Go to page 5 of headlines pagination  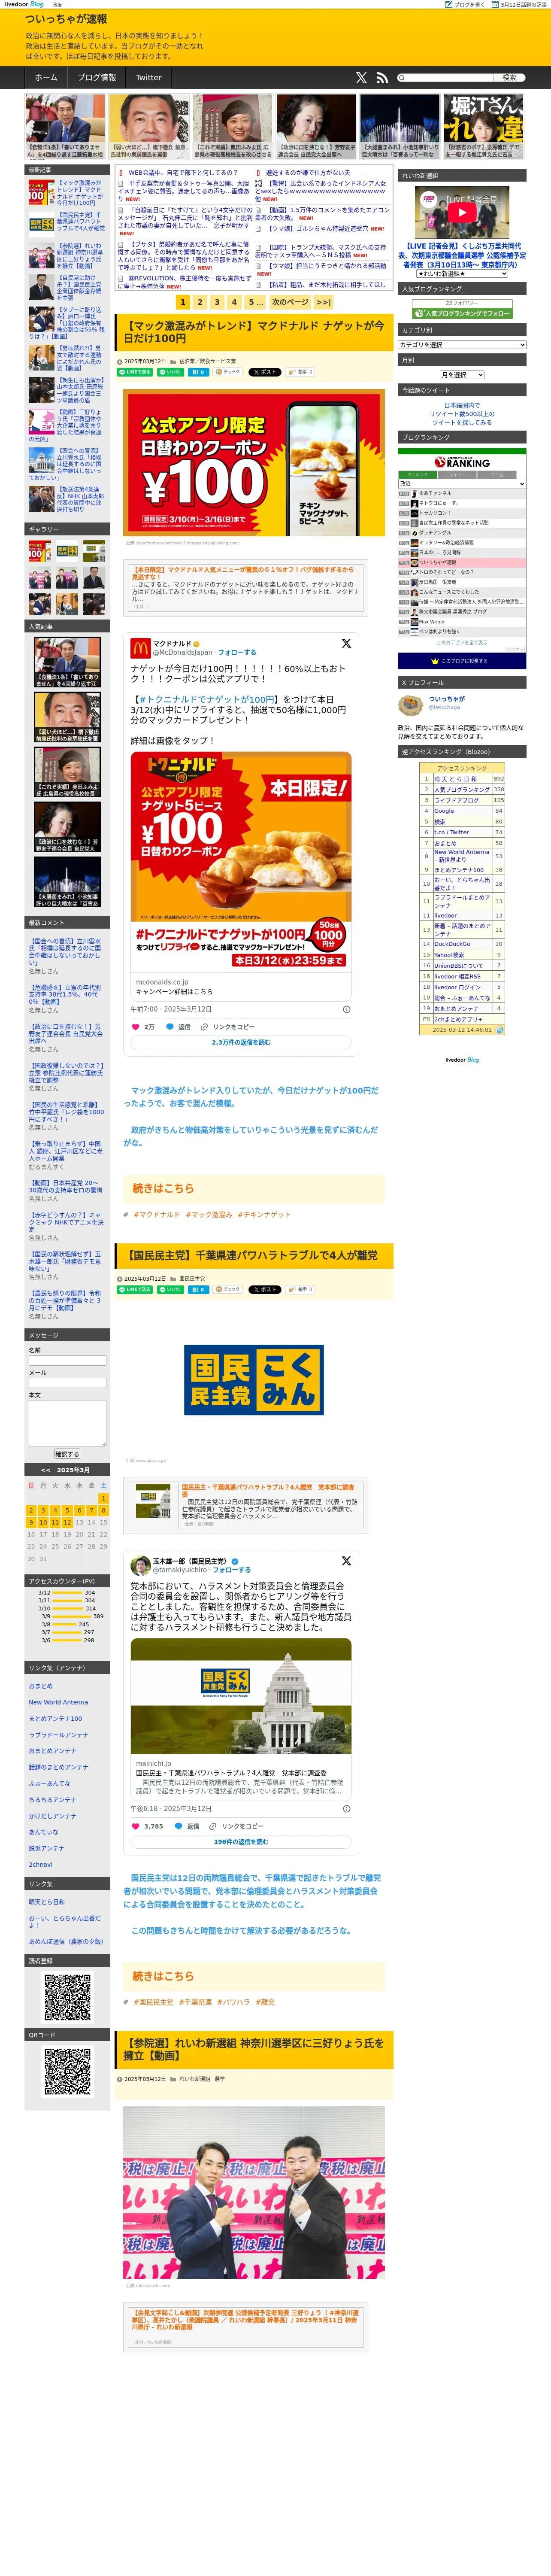click(254, 301)
